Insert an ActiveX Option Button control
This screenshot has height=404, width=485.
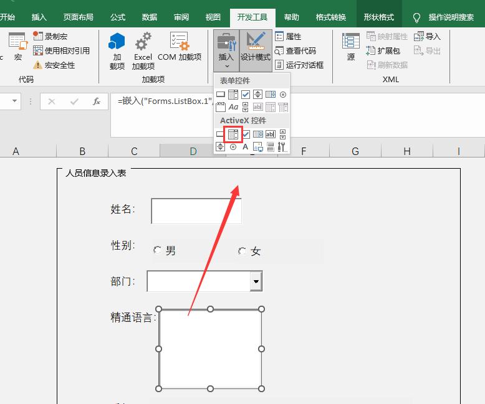point(233,147)
